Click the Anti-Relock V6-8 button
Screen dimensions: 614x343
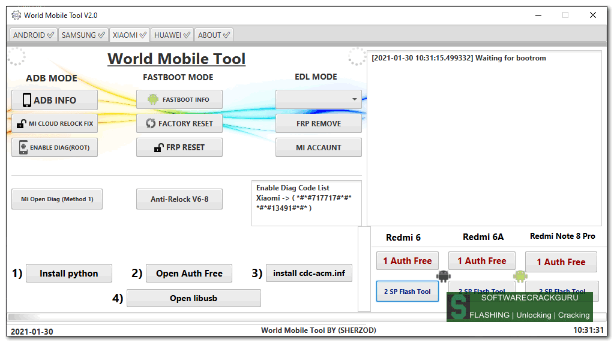[179, 199]
